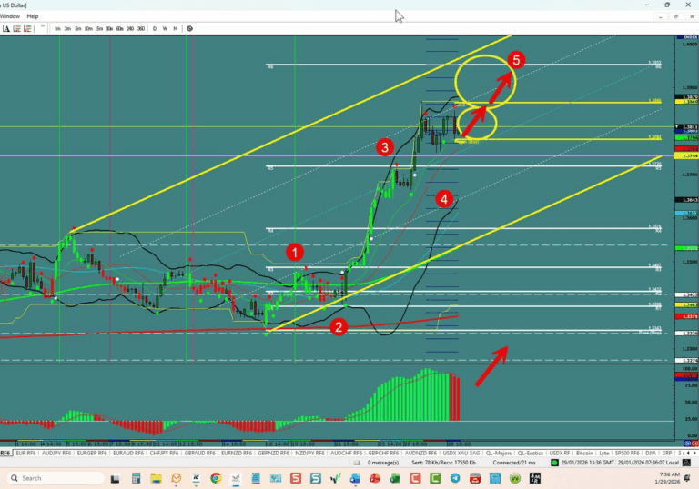Open the Help menu
This screenshot has width=699, height=489.
33,16
